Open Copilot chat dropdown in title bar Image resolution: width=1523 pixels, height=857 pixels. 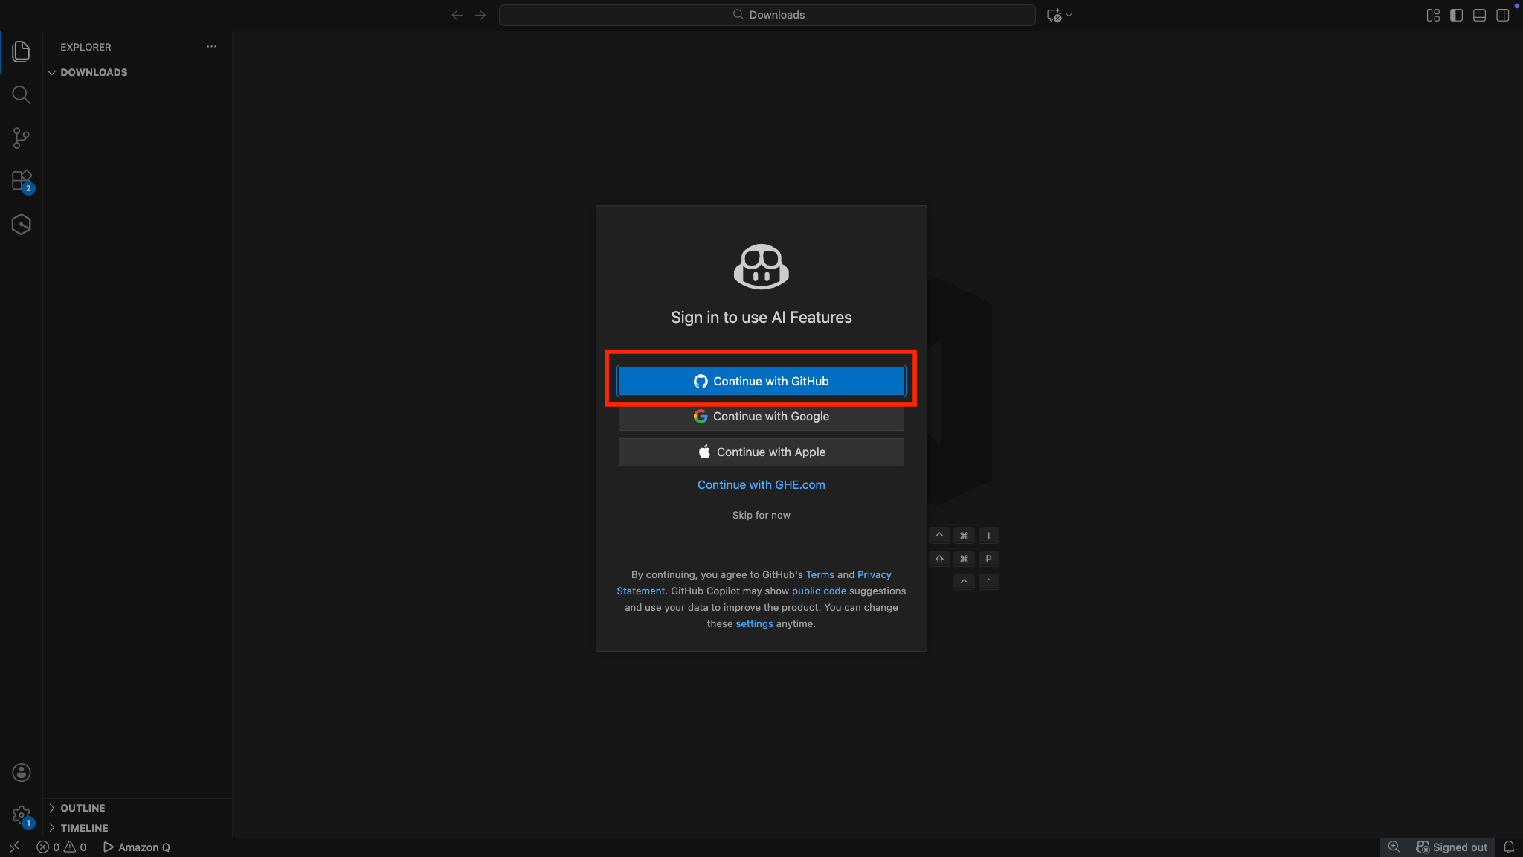[1069, 15]
